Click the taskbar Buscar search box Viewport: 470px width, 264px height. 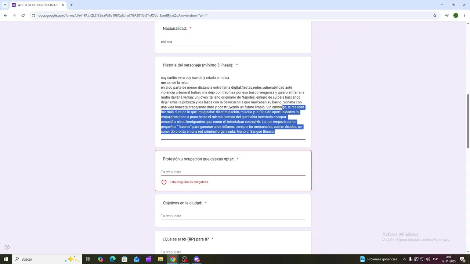(x=47, y=259)
